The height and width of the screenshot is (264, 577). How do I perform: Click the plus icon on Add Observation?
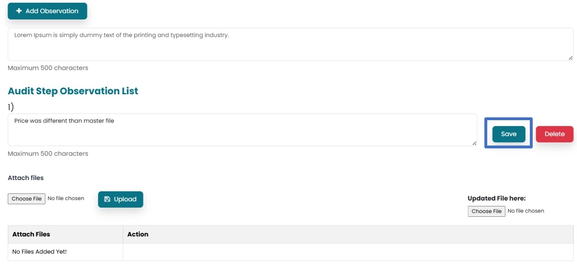19,11
